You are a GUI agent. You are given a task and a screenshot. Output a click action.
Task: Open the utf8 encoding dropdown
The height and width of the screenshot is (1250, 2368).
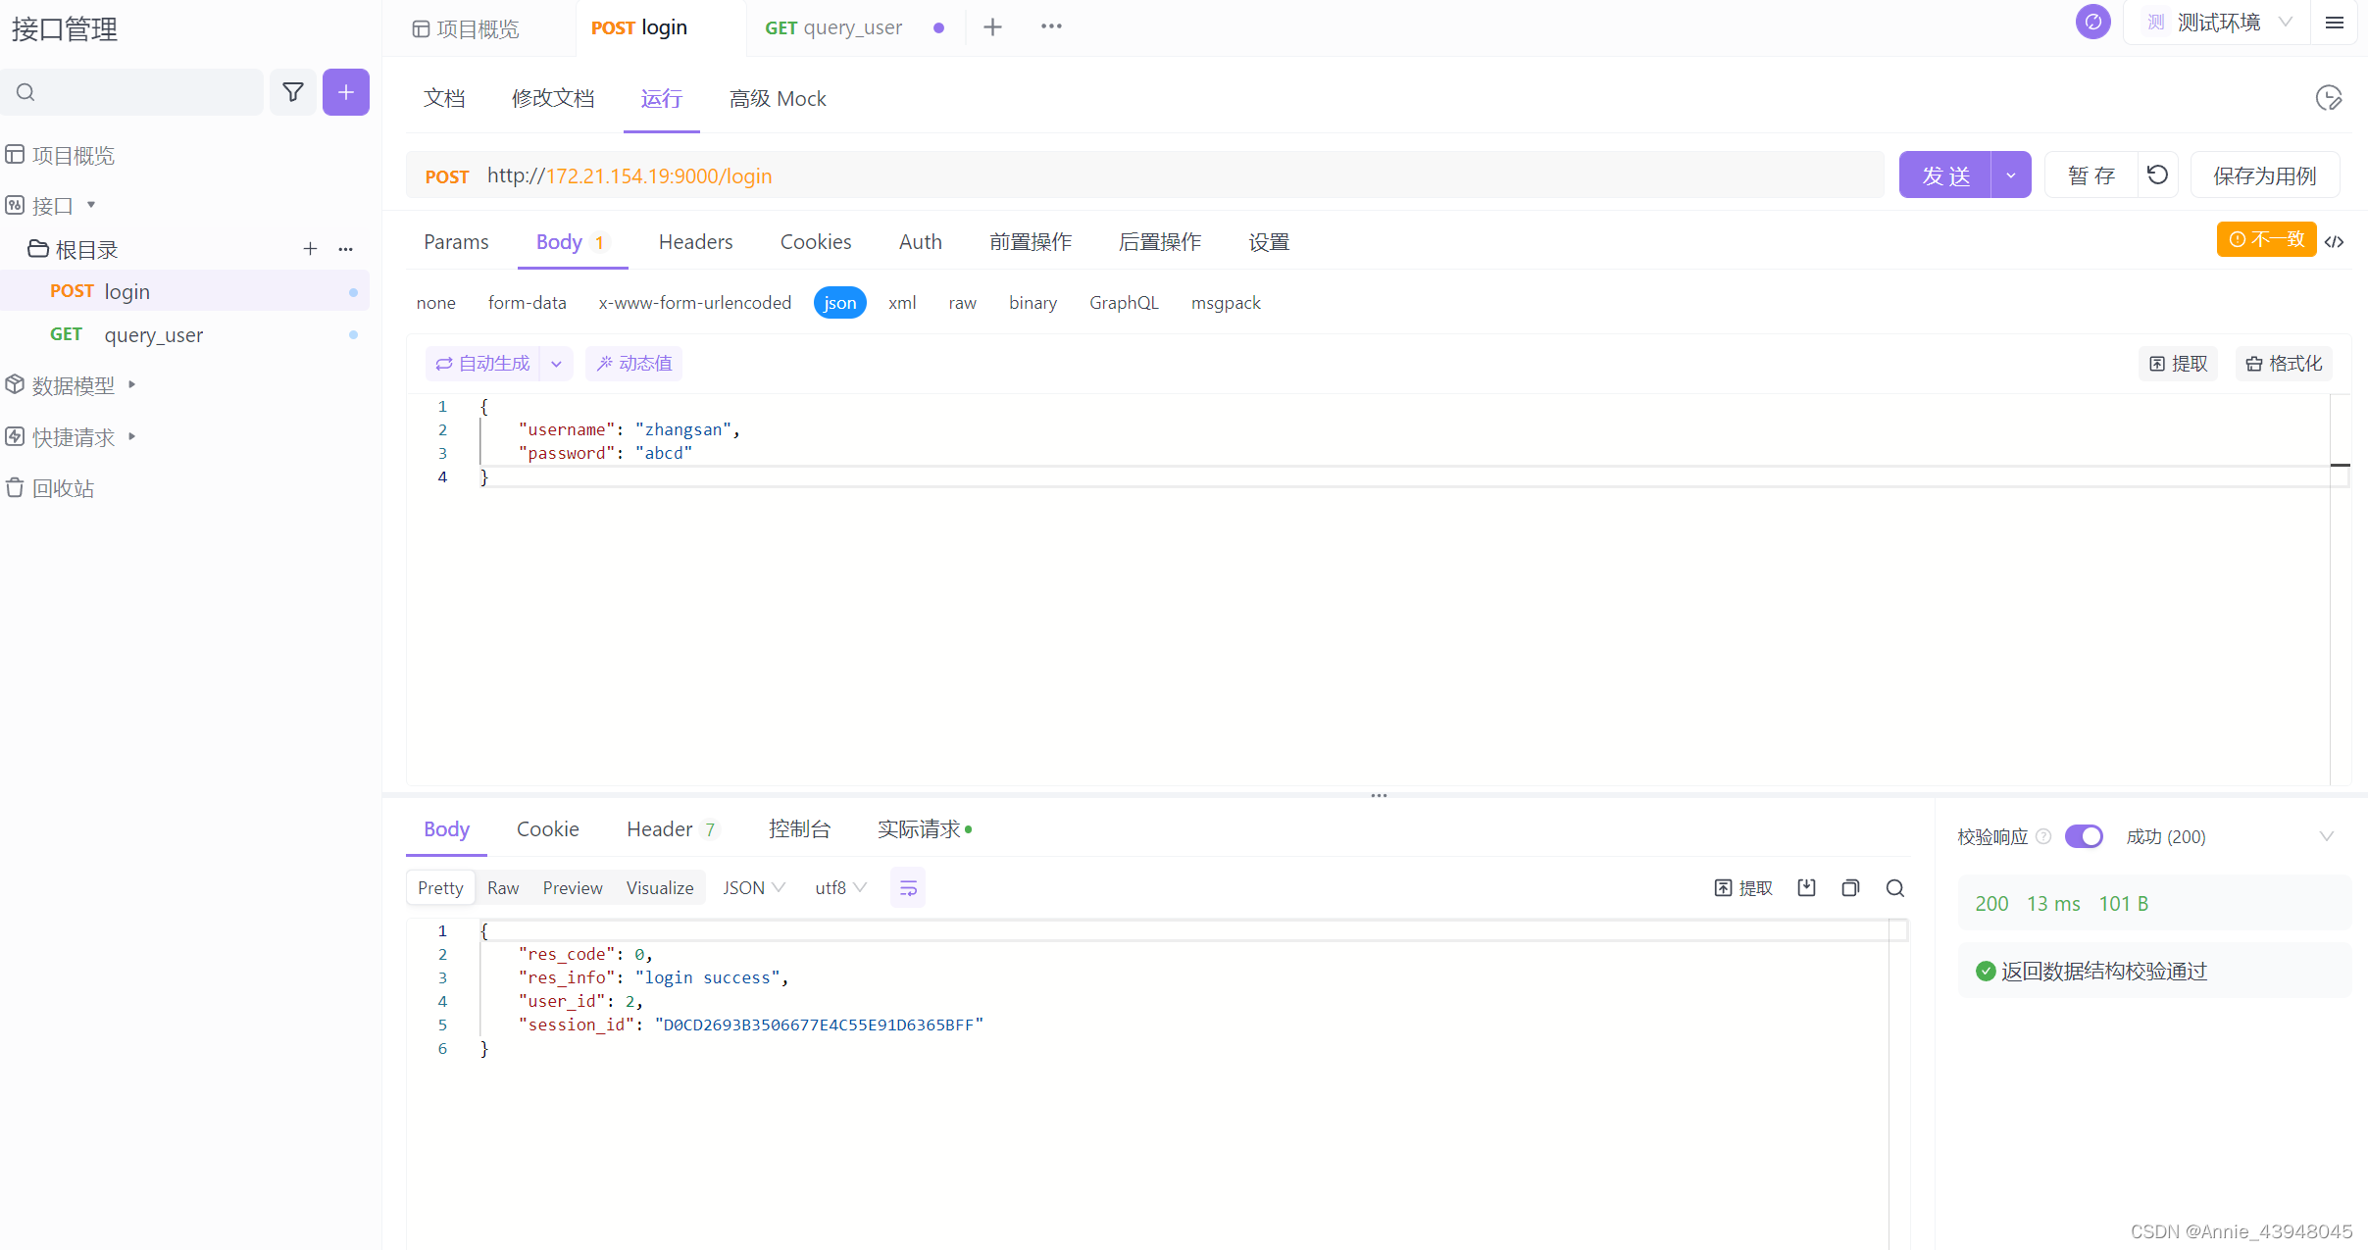coord(840,888)
